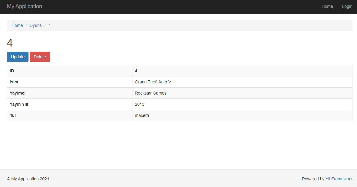
Task: Click the Rockstar Games value
Action: 151,93
